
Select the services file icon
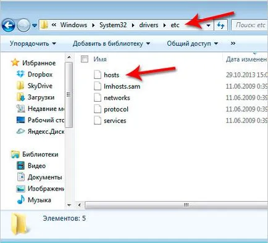[98, 120]
